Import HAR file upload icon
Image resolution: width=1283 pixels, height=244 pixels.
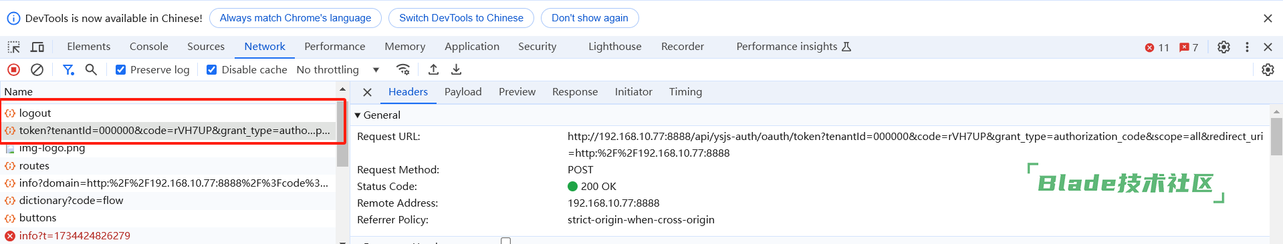pyautogui.click(x=433, y=69)
